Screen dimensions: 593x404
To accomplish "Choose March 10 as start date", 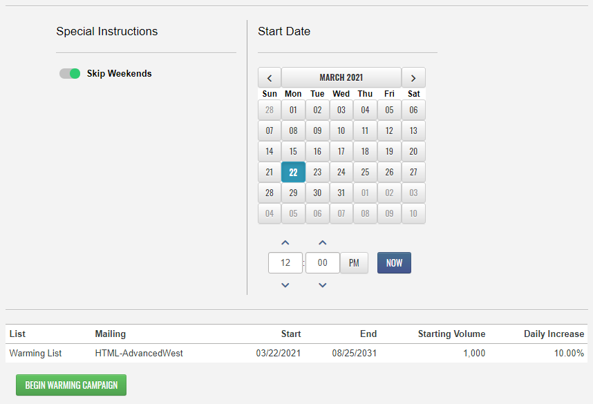I will tap(341, 131).
